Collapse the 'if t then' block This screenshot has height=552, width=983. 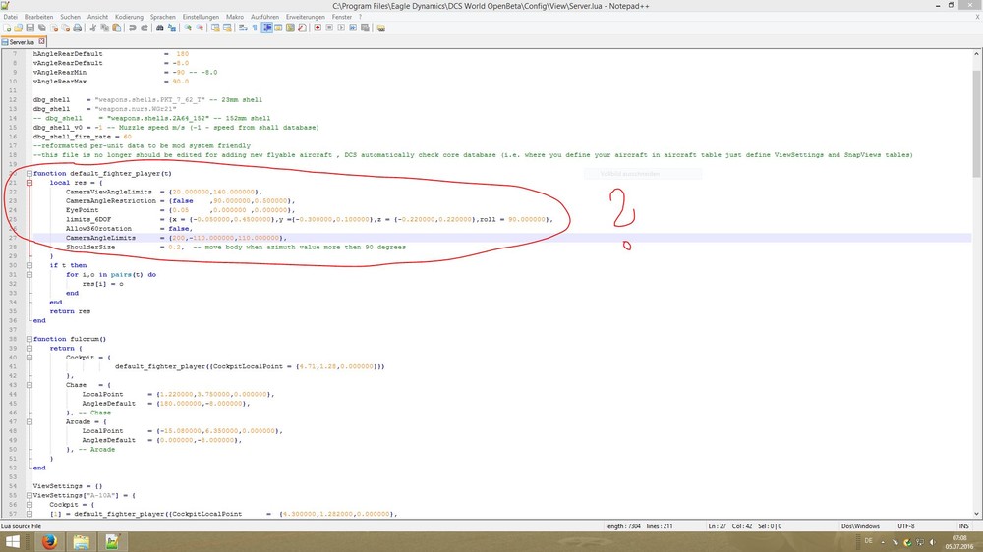(29, 265)
